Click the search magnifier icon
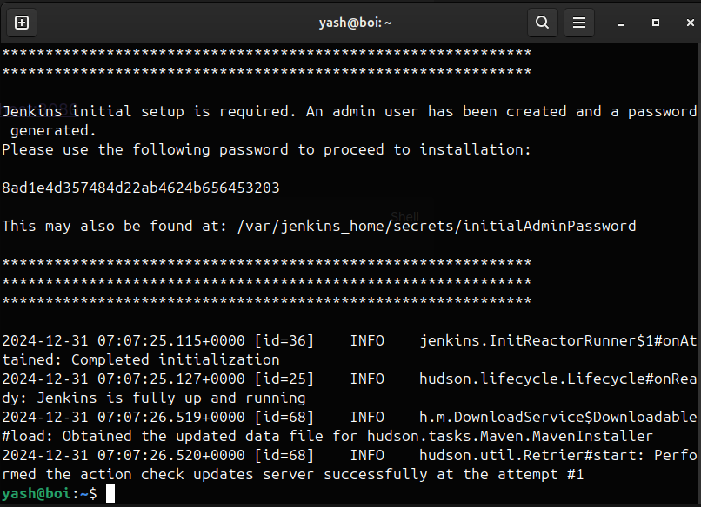Screen dimensions: 701x507 (542, 23)
